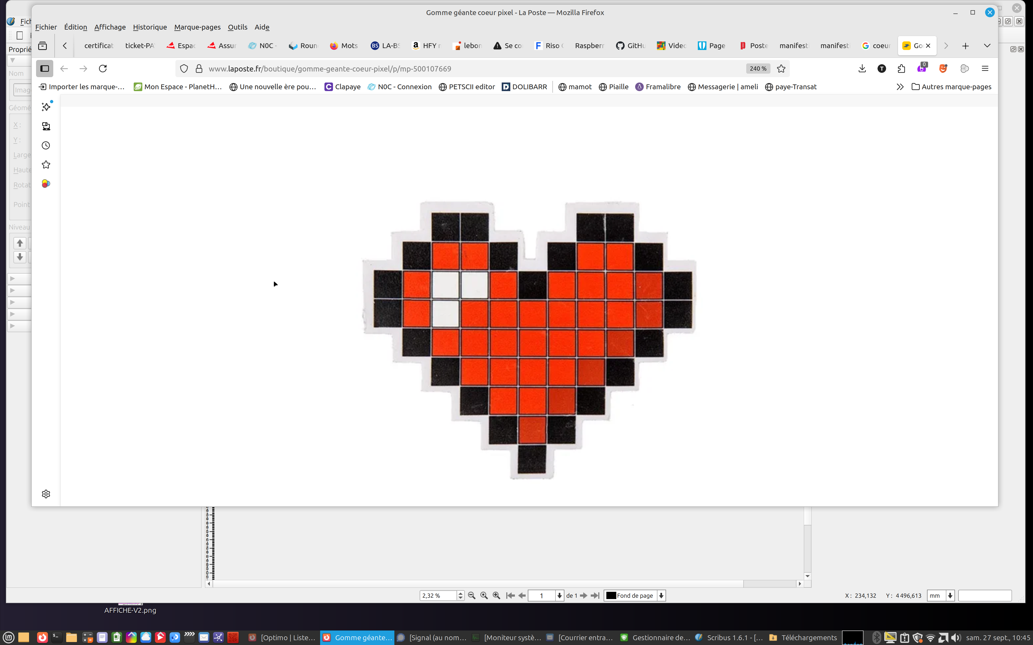
Task: Open the sidebar history clock icon
Action: point(46,145)
